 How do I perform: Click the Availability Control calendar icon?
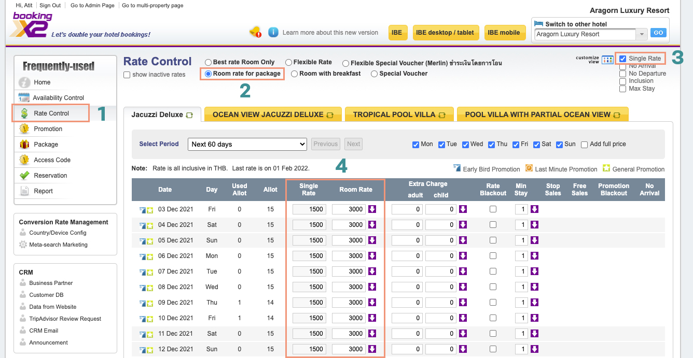pos(24,97)
